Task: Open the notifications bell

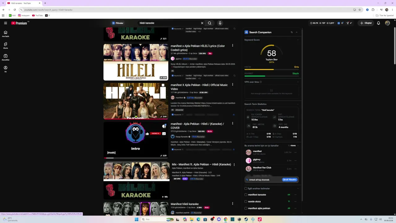Action: click(x=378, y=23)
